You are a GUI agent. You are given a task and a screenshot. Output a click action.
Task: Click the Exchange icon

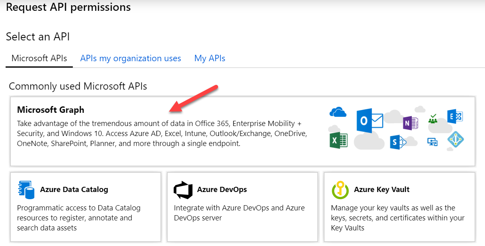(455, 116)
